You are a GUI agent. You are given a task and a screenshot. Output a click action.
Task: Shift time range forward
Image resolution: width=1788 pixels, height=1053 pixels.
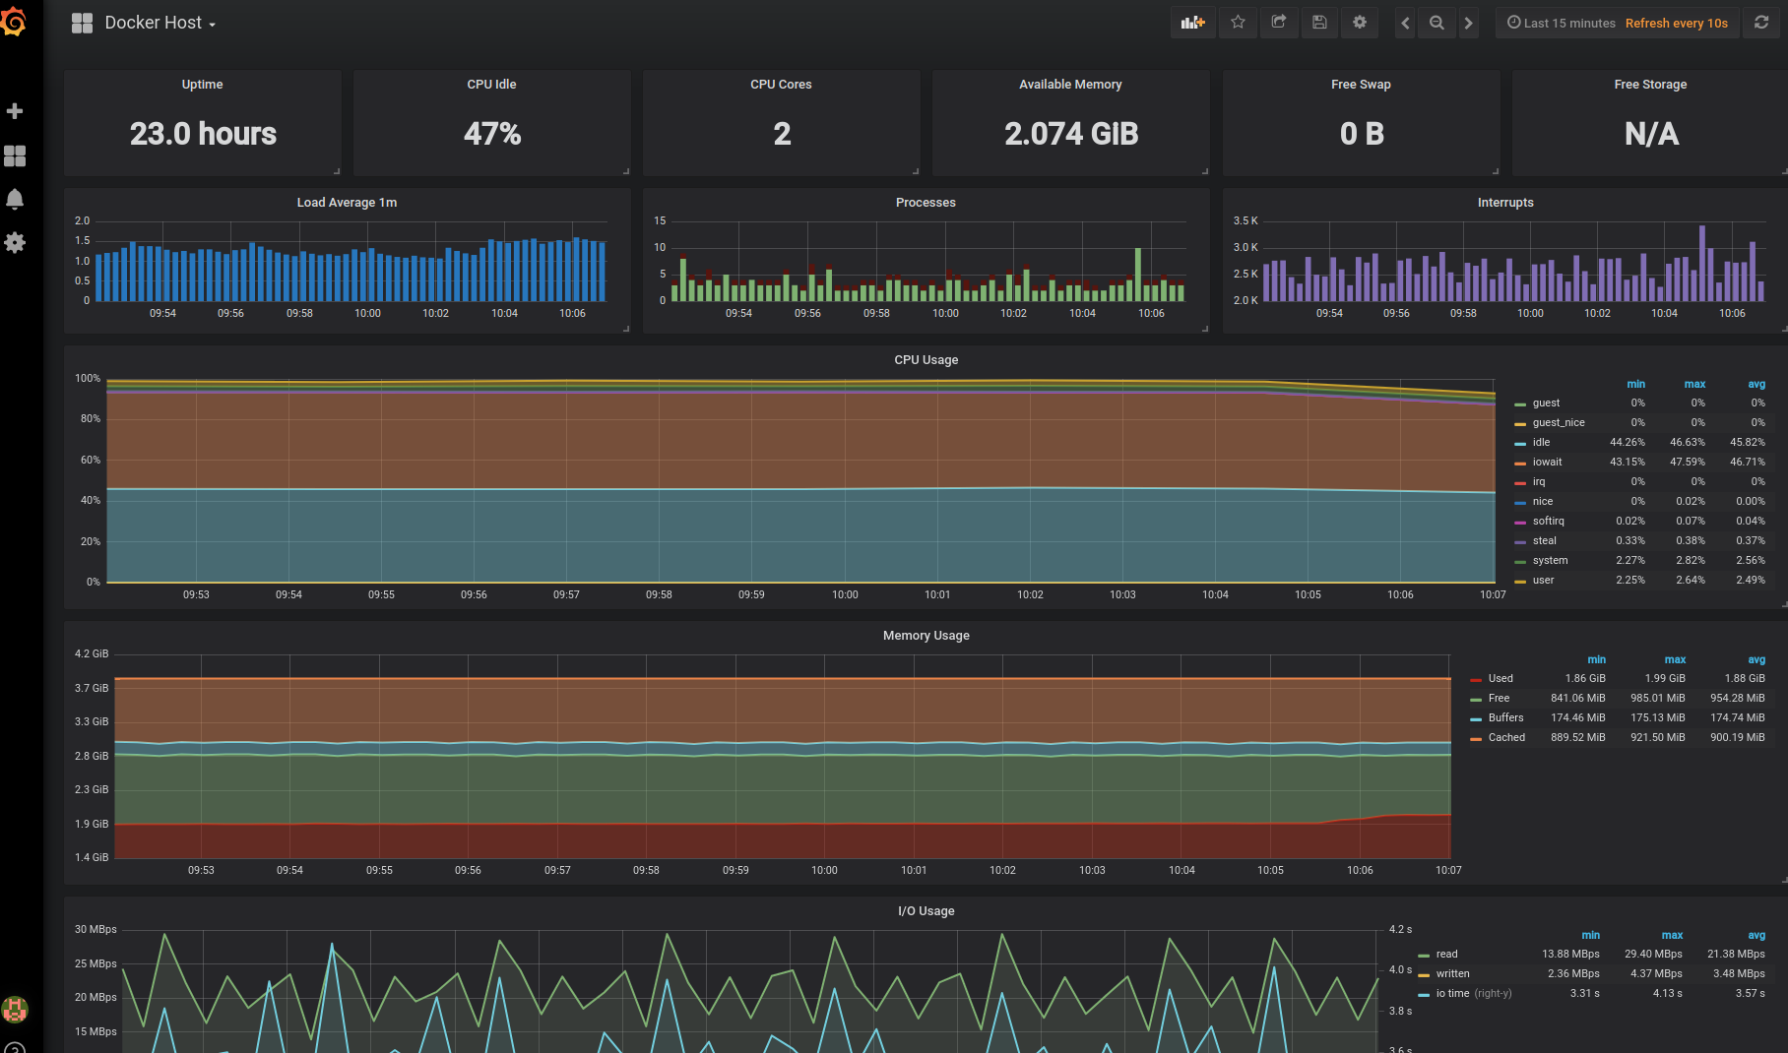pos(1468,23)
